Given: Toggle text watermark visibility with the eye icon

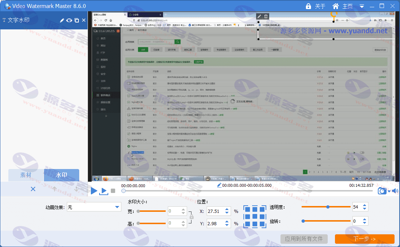Looking at the screenshot, I should (69, 20).
